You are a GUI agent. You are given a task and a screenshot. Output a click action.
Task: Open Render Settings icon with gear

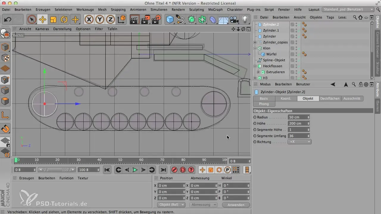(156, 20)
